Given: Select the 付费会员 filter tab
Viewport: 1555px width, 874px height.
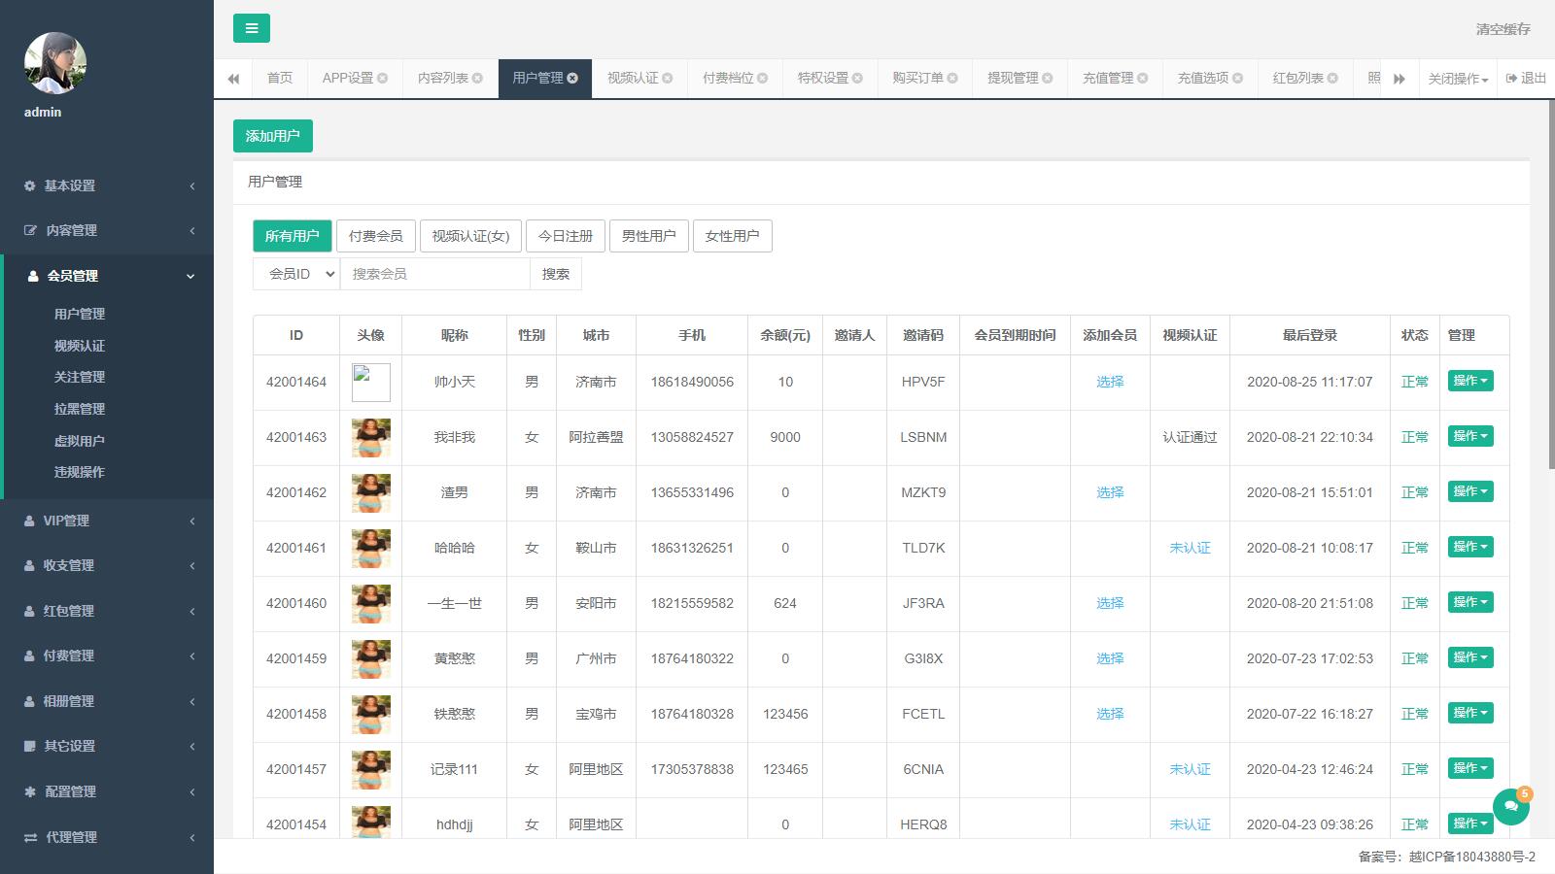Looking at the screenshot, I should 375,236.
